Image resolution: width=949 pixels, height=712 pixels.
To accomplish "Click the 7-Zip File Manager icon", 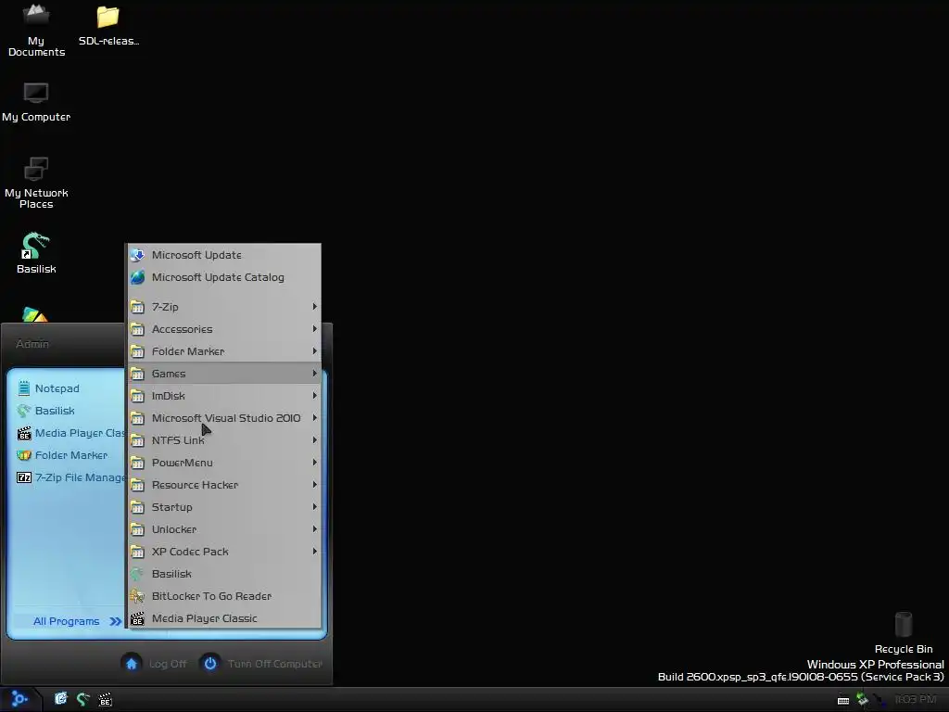I will click(x=23, y=477).
